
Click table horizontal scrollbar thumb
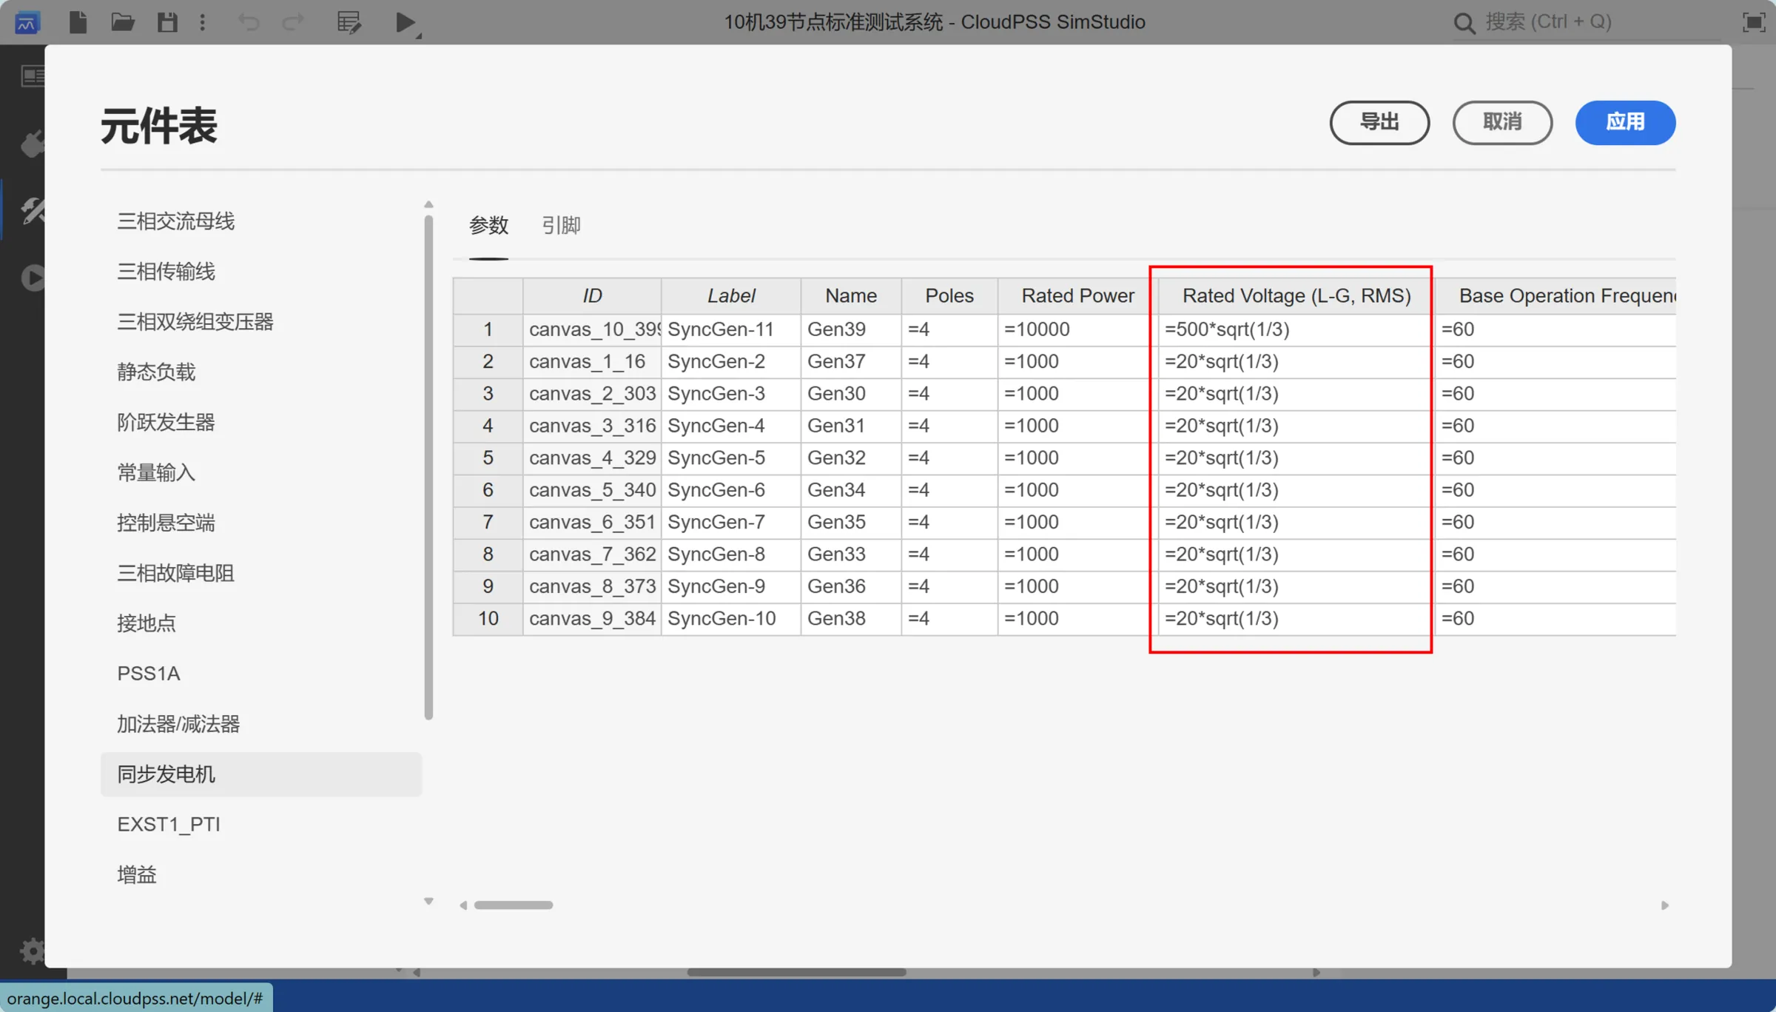coord(514,905)
